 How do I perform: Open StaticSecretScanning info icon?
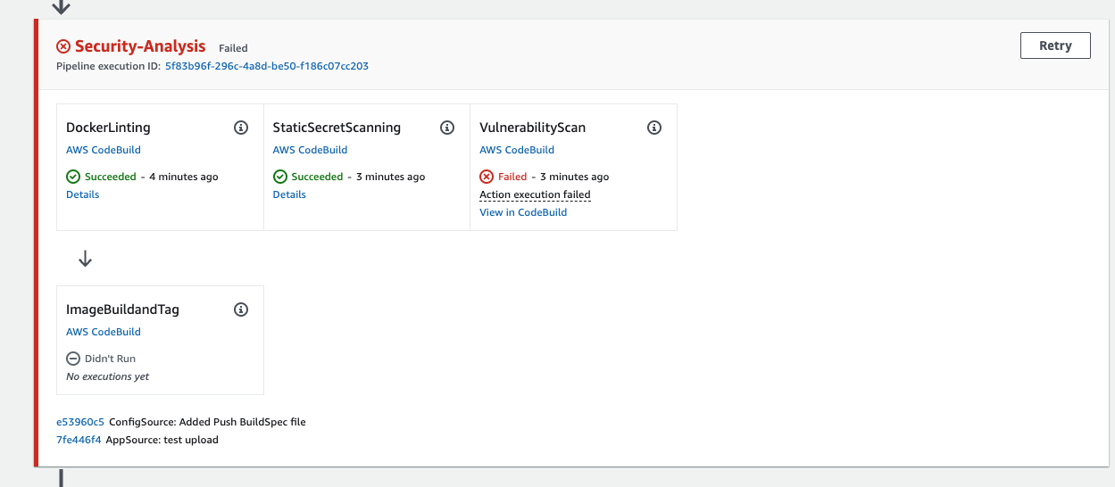pos(447,128)
